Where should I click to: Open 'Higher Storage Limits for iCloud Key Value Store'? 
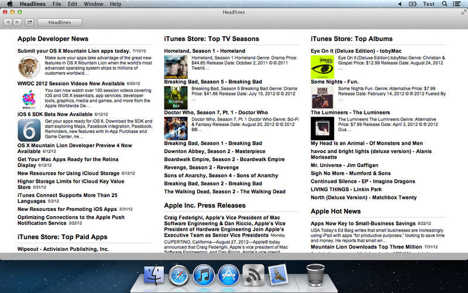click(71, 184)
